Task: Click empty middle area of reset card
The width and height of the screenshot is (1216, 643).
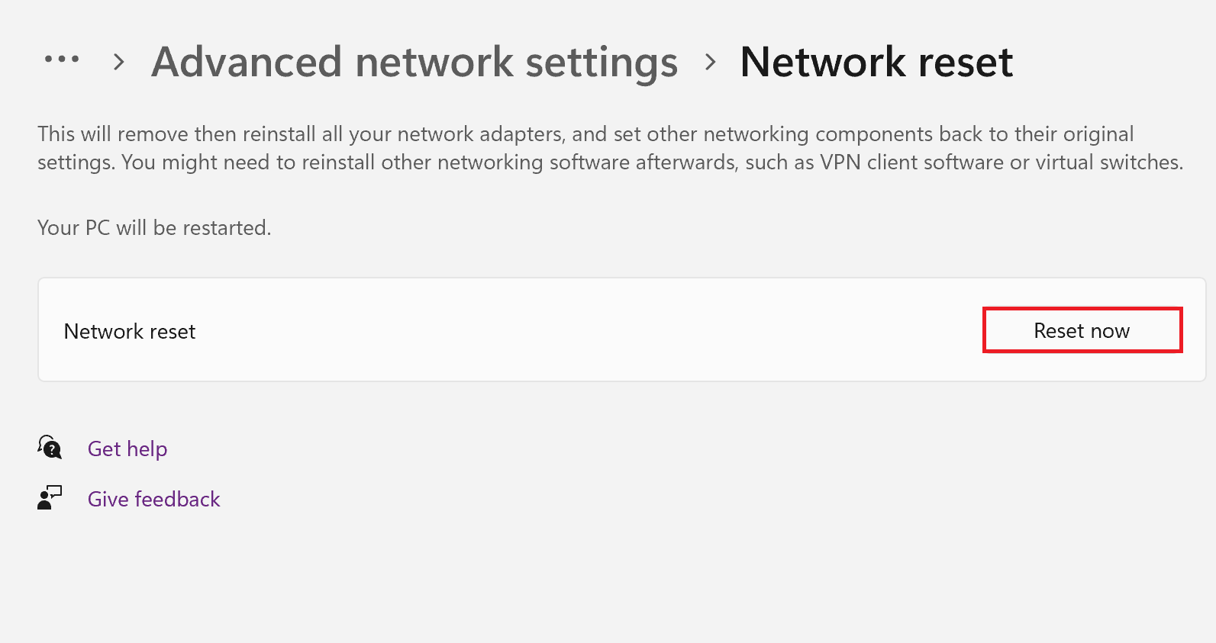Action: coord(580,331)
